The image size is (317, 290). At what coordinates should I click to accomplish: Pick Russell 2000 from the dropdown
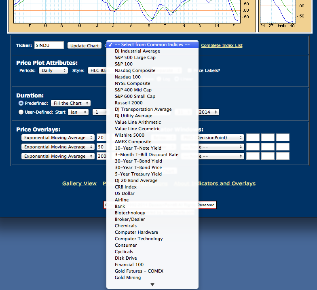[x=129, y=103]
